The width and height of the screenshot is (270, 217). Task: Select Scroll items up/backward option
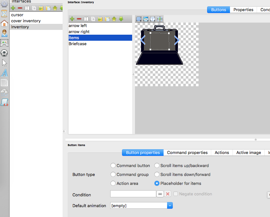(x=157, y=165)
